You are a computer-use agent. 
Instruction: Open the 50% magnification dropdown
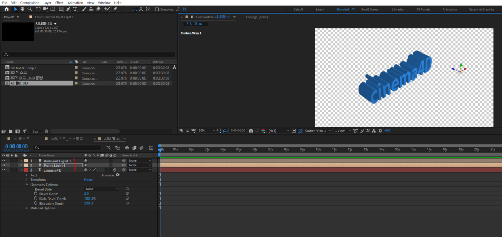[x=206, y=130]
